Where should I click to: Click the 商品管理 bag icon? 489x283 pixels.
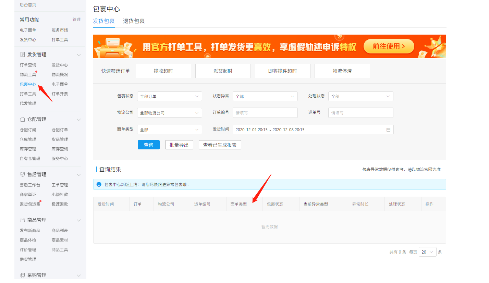[23, 220]
